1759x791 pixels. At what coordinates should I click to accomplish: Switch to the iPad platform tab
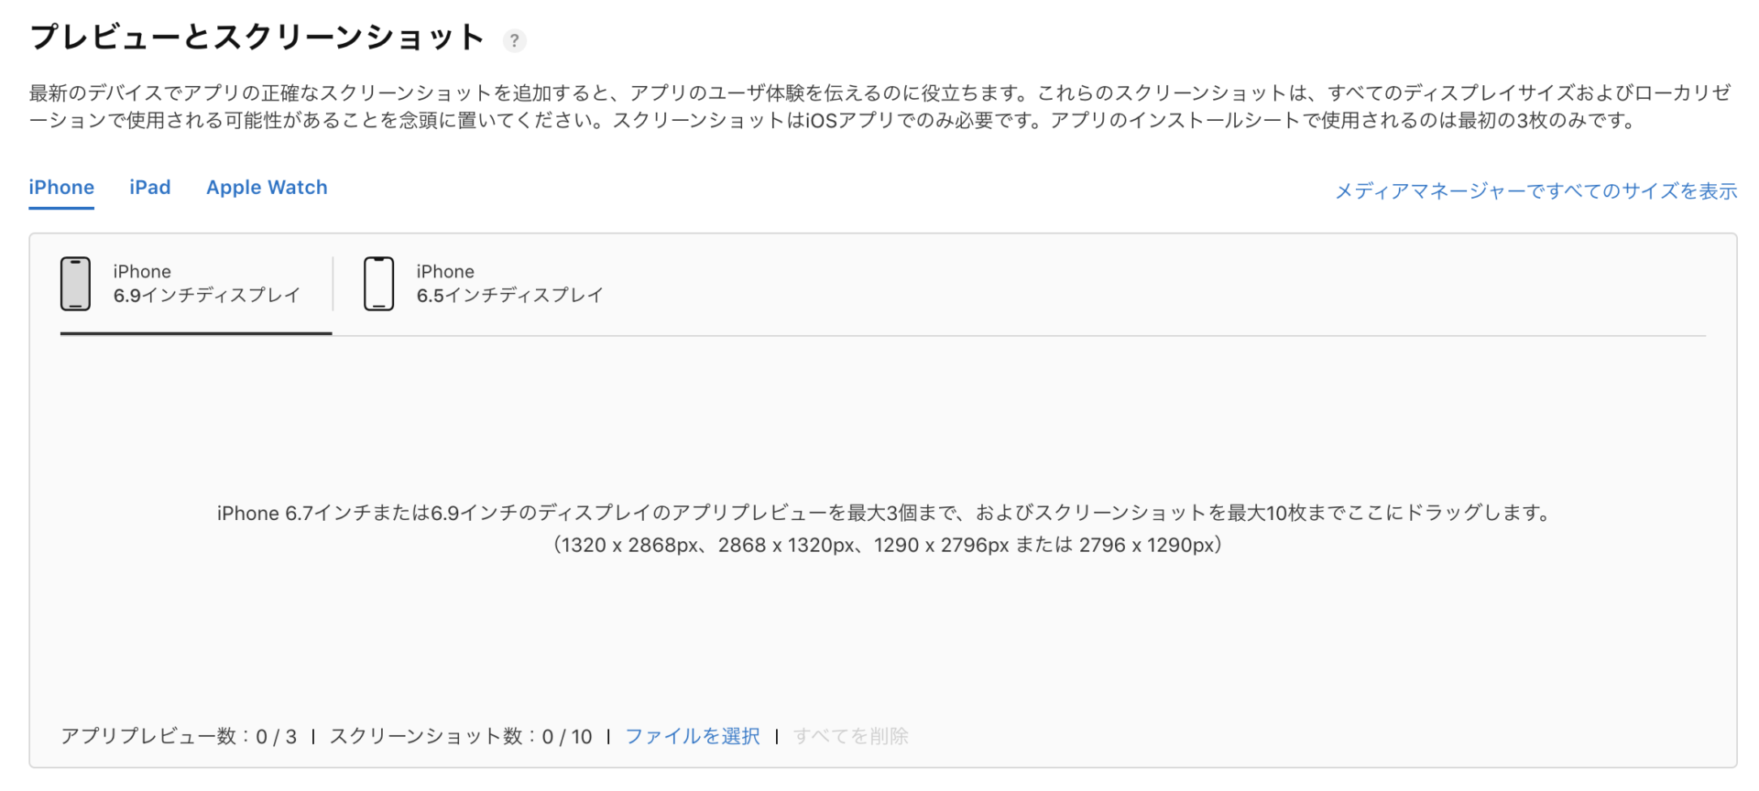[x=150, y=188]
